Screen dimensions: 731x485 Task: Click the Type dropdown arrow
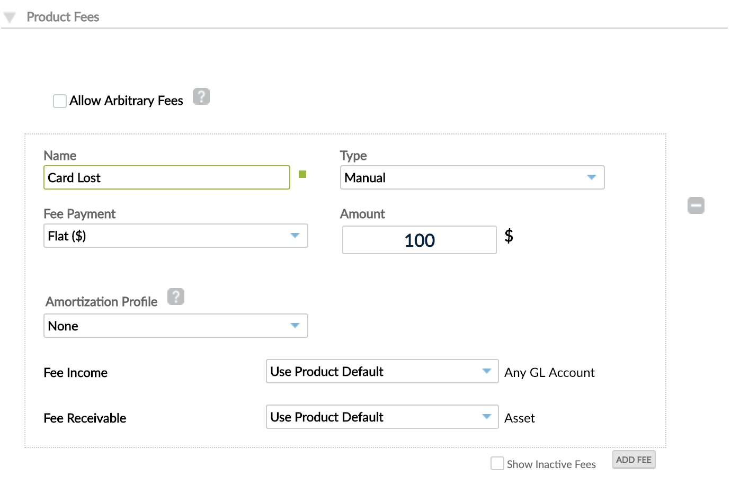592,178
